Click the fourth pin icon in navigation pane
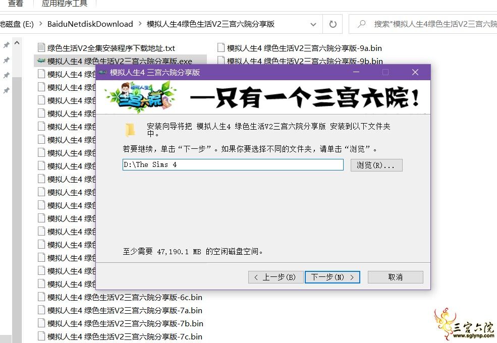 pos(6,91)
